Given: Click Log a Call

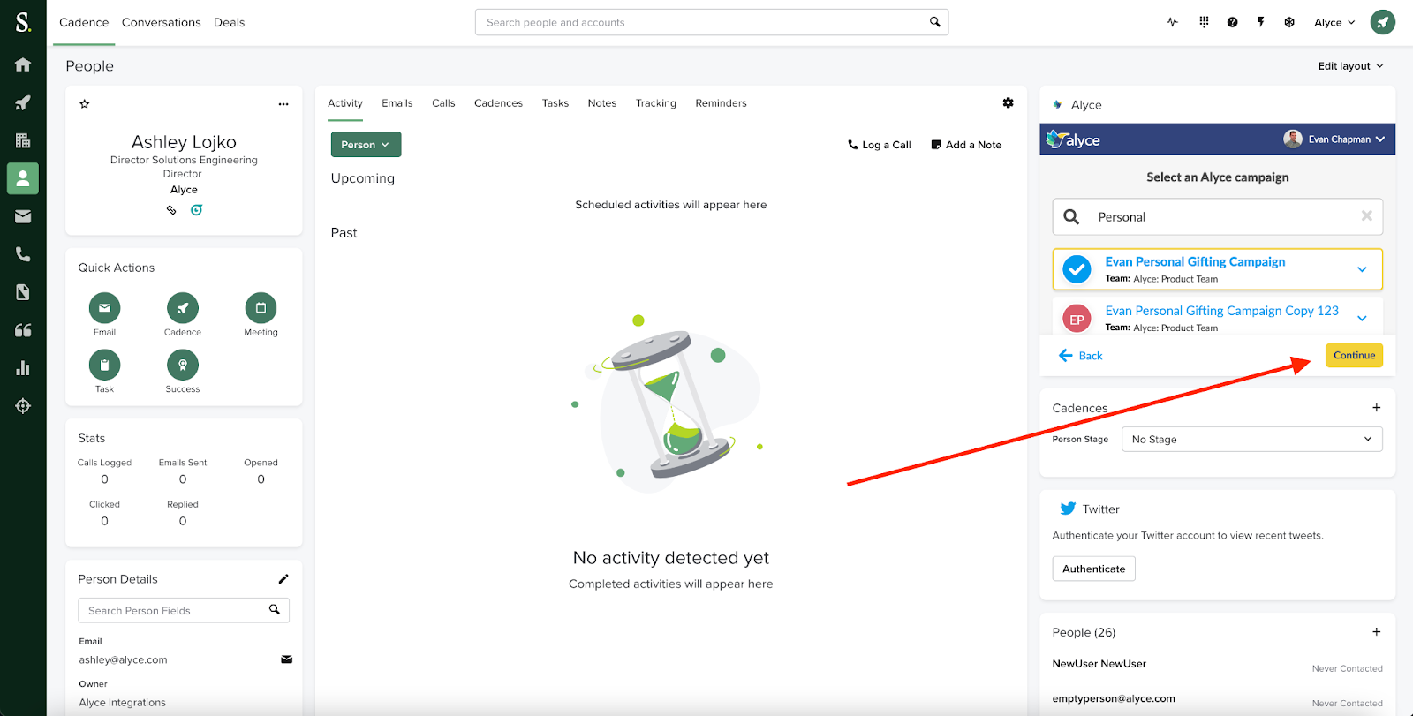Looking at the screenshot, I should point(880,145).
